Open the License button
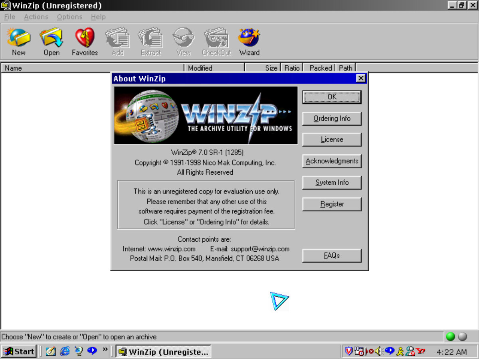This screenshot has width=479, height=359. pyautogui.click(x=332, y=140)
